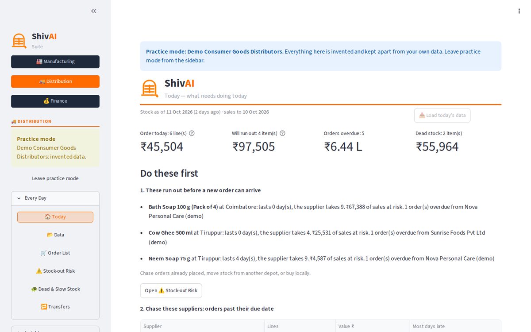
Task: Click Load today's data button
Action: (442, 116)
